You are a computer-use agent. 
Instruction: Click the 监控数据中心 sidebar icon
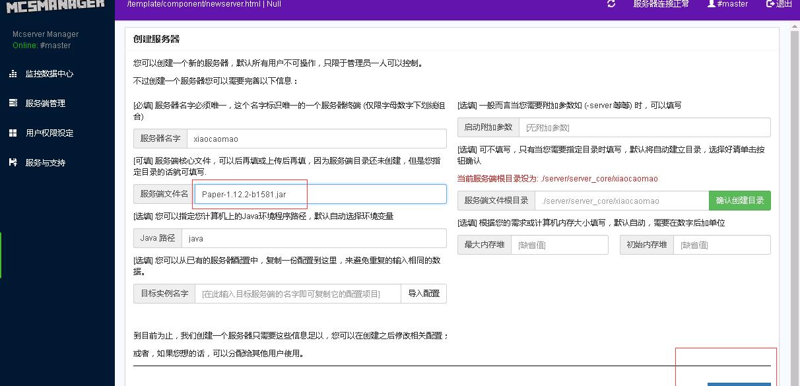pos(13,74)
